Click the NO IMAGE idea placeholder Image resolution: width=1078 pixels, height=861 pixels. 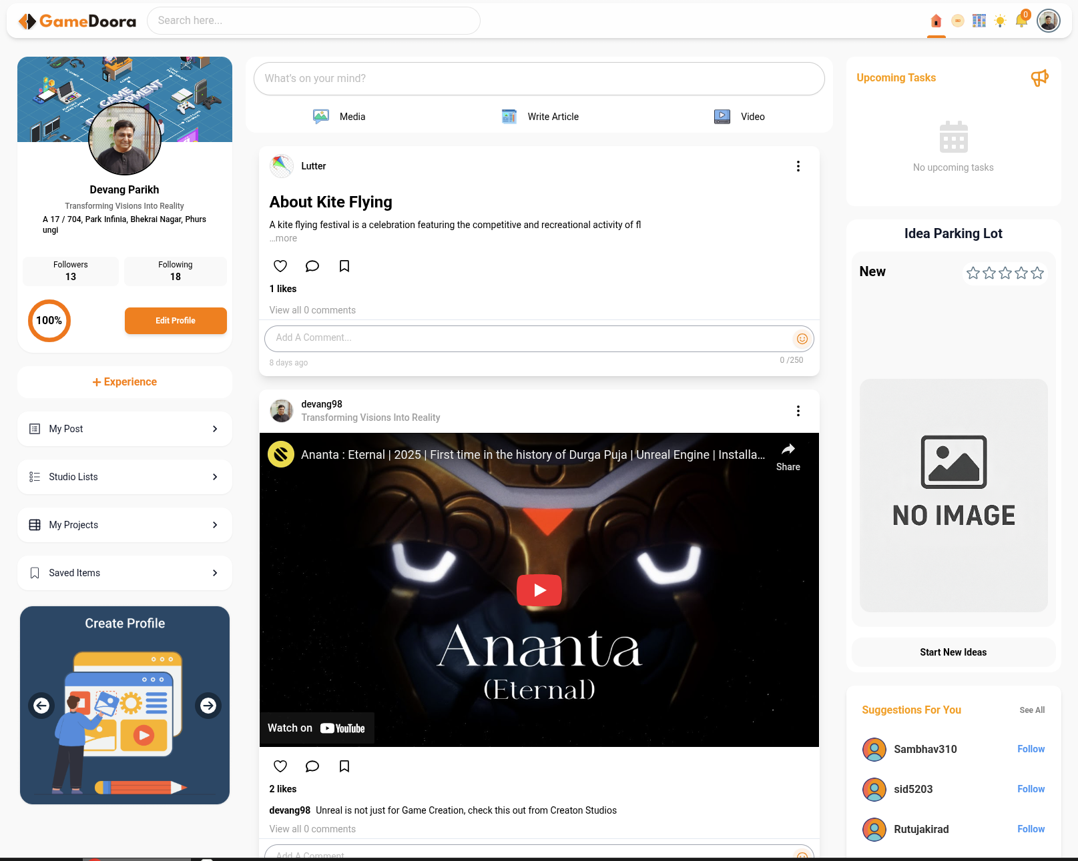[x=953, y=496]
